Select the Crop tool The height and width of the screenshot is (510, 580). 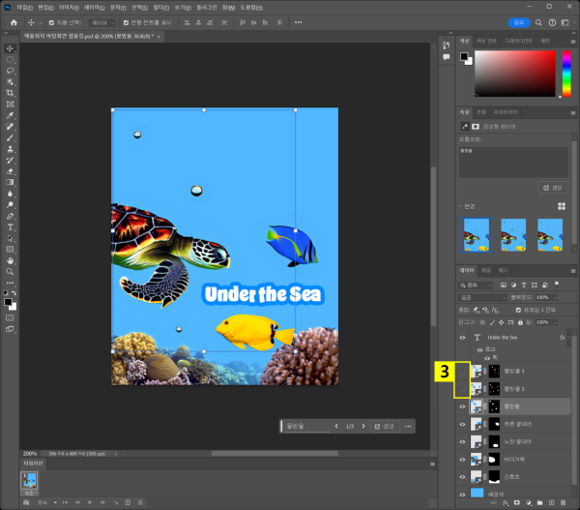(x=10, y=93)
